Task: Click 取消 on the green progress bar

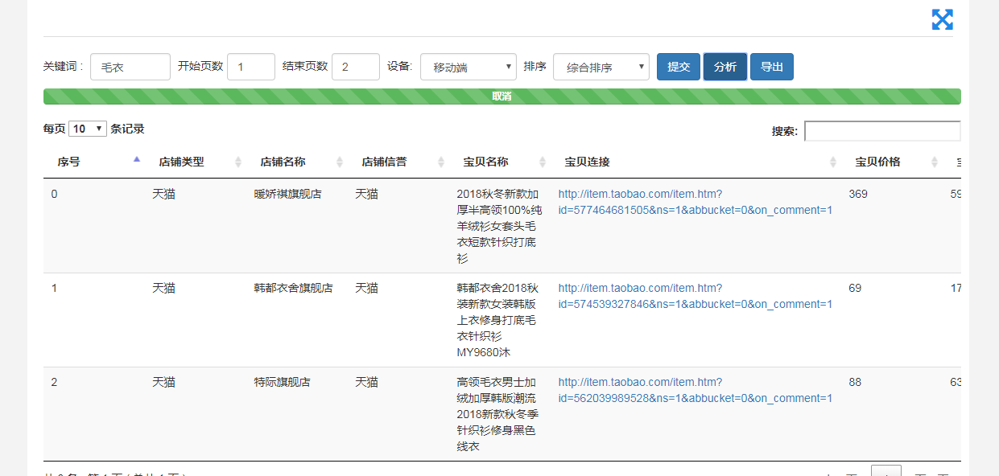Action: (x=502, y=96)
